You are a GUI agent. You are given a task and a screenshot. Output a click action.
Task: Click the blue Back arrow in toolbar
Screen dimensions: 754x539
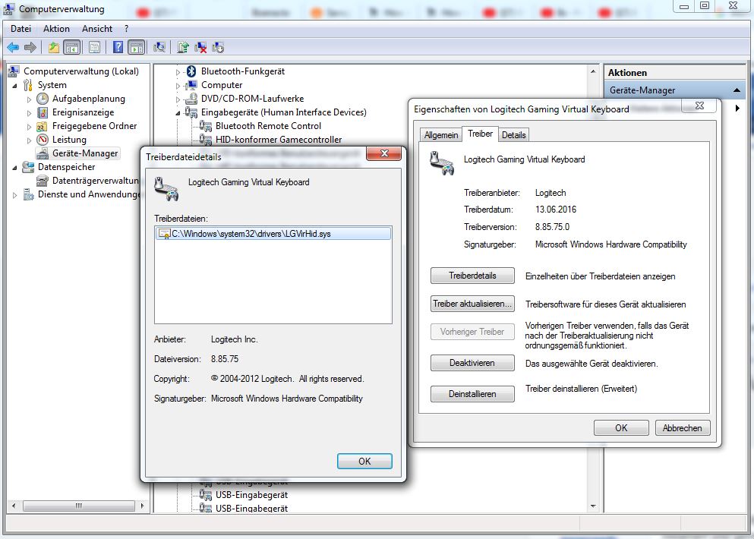click(13, 47)
